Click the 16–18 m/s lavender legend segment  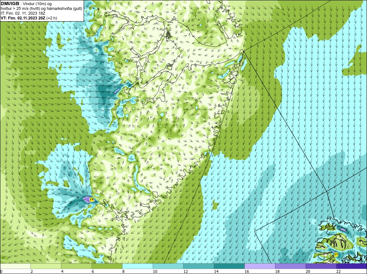pos(260,266)
